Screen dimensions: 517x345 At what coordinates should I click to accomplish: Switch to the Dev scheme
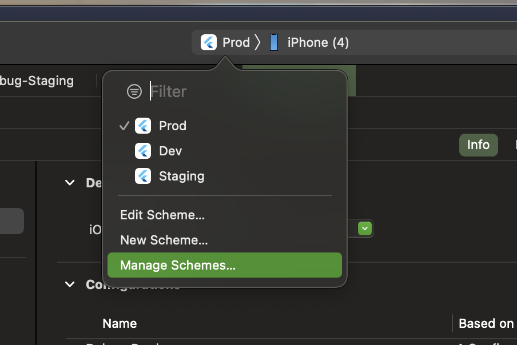170,151
